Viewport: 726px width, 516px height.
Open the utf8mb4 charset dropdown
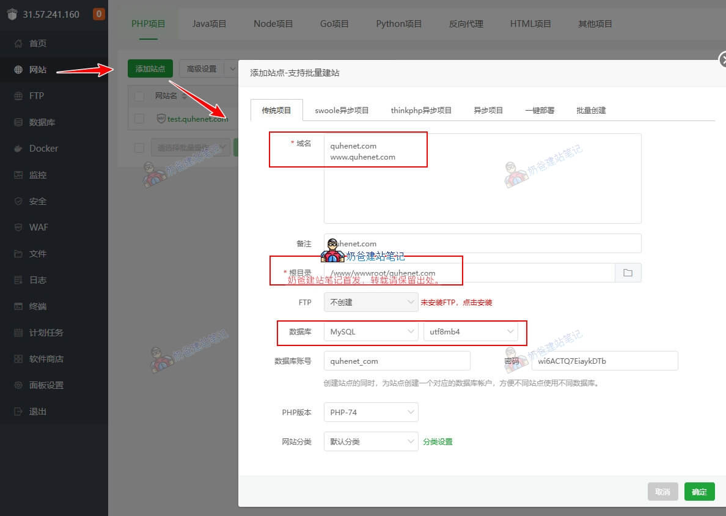(x=469, y=331)
